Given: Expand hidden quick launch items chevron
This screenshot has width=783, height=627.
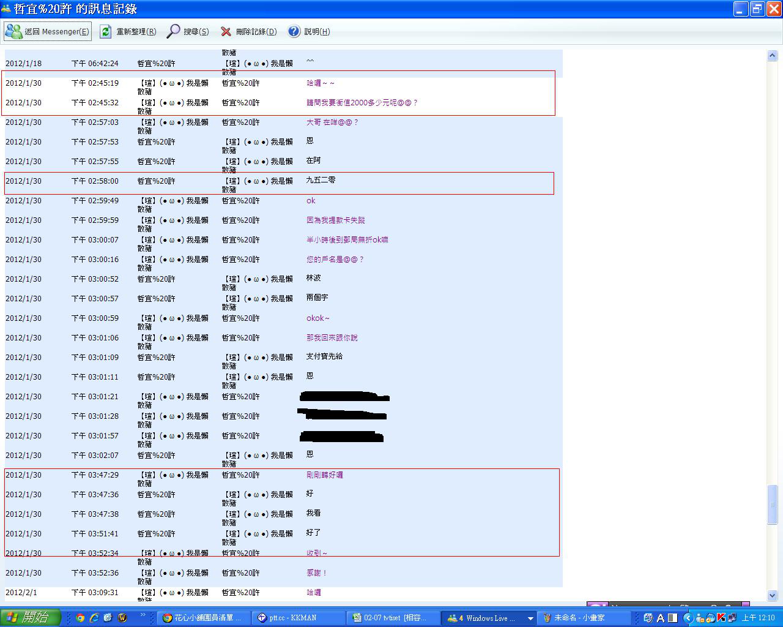Looking at the screenshot, I should point(143,615).
